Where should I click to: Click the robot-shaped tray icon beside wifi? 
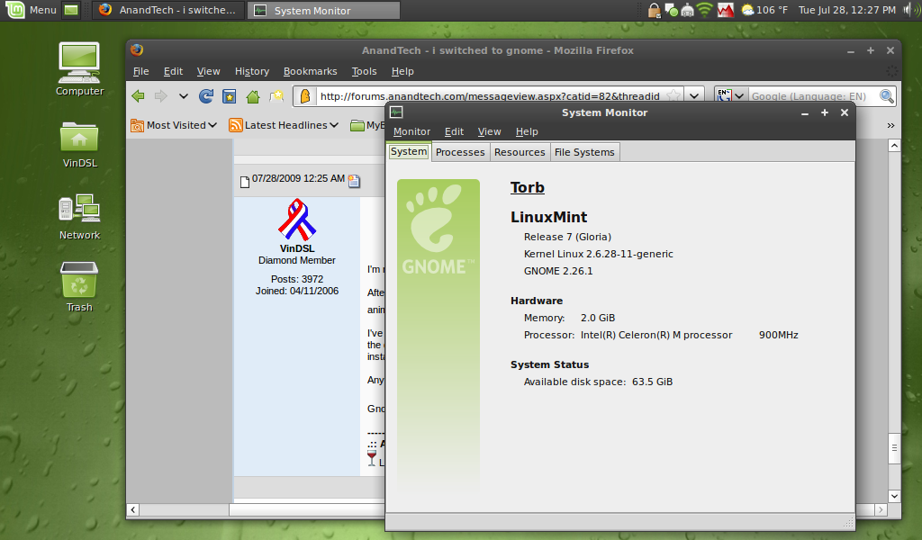[x=687, y=10]
